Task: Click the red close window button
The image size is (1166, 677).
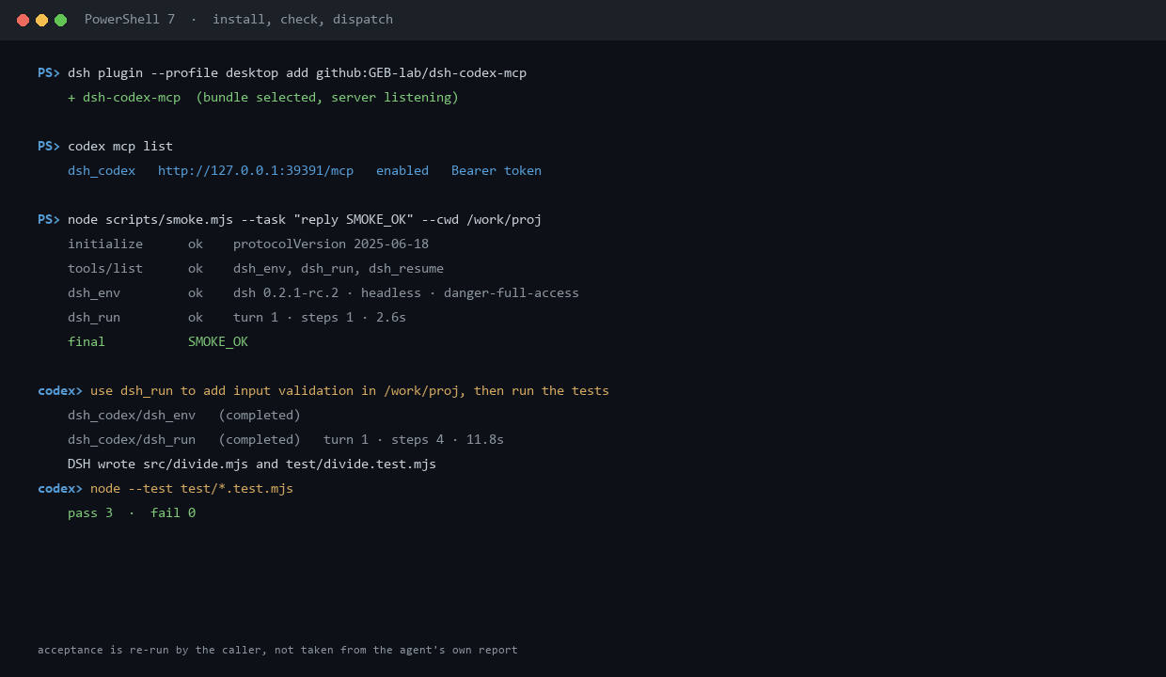Action: (23, 20)
